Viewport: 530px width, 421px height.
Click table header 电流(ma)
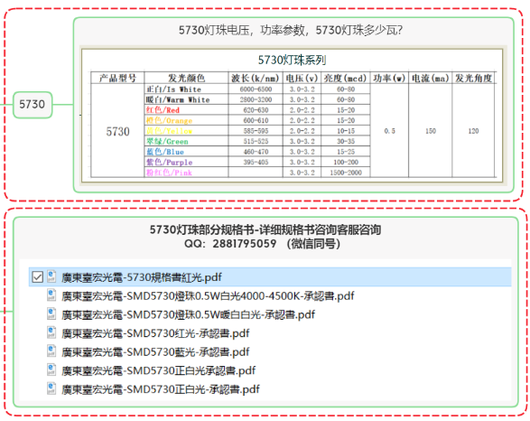tap(430, 78)
